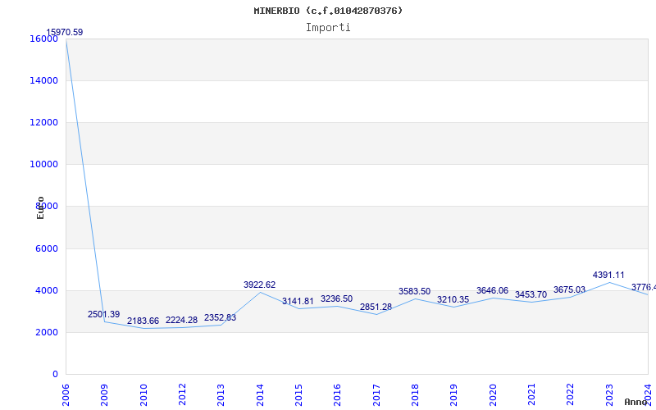Click the x-axis year label 2012
The width and height of the screenshot is (656, 410).
click(x=182, y=395)
